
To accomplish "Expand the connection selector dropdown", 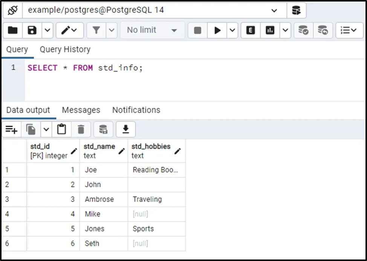I will click(274, 11).
